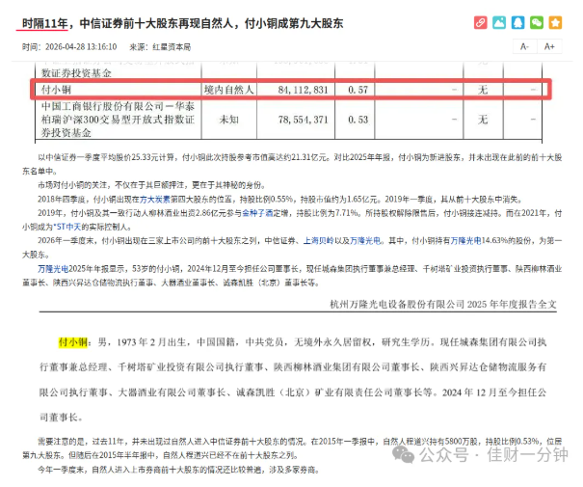Add the article to favorites with the star icon
The image size is (583, 487).
555,23
